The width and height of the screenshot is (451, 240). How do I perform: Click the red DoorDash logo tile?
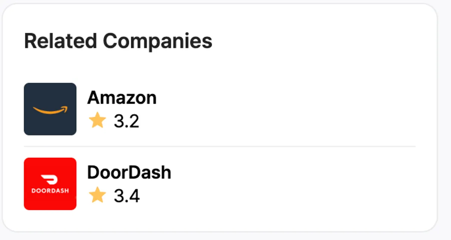pos(50,184)
